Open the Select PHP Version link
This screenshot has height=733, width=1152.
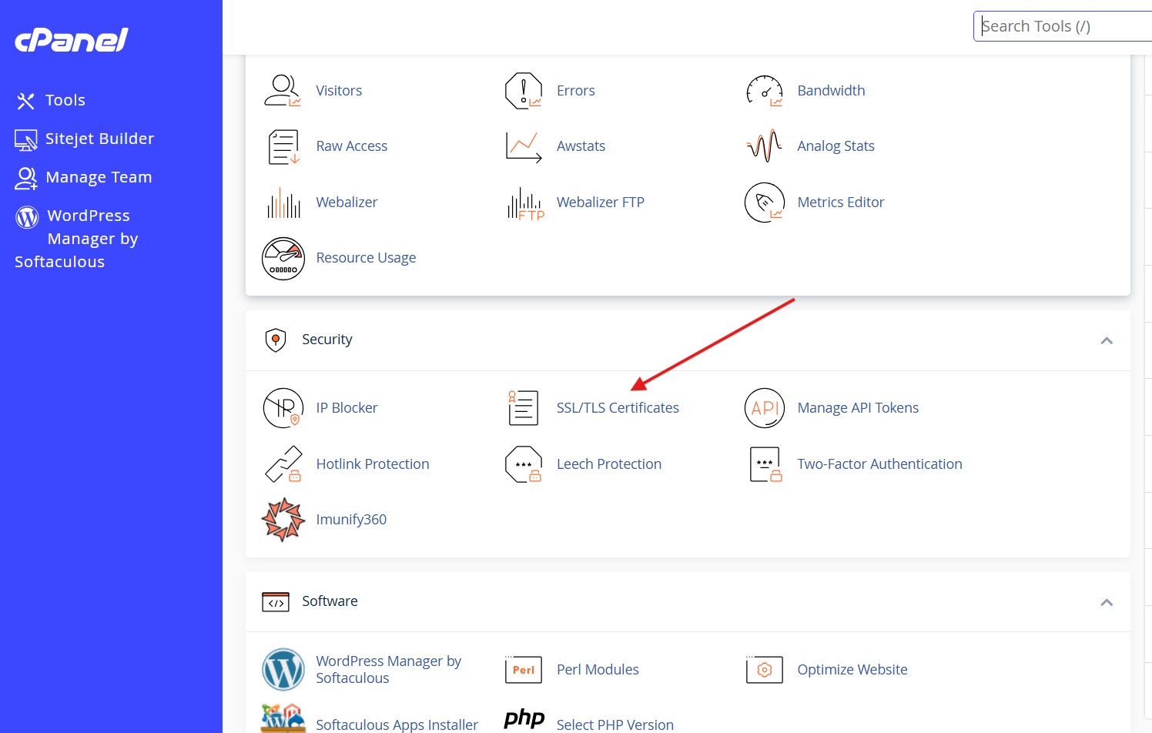pos(615,725)
